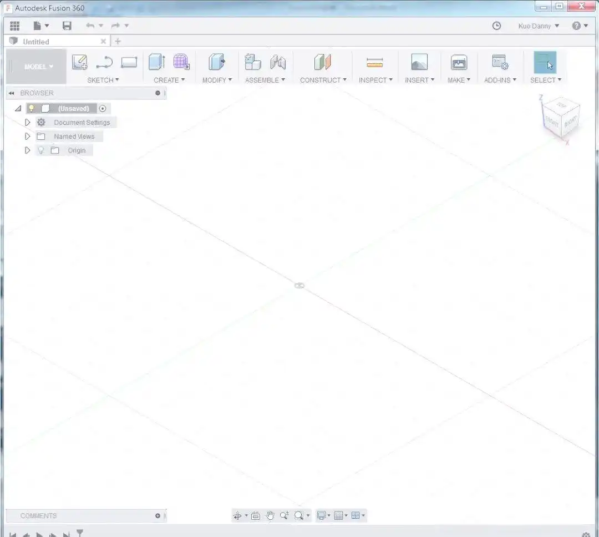The width and height of the screenshot is (599, 537).
Task: Open the SKETCH menu
Action: click(103, 80)
